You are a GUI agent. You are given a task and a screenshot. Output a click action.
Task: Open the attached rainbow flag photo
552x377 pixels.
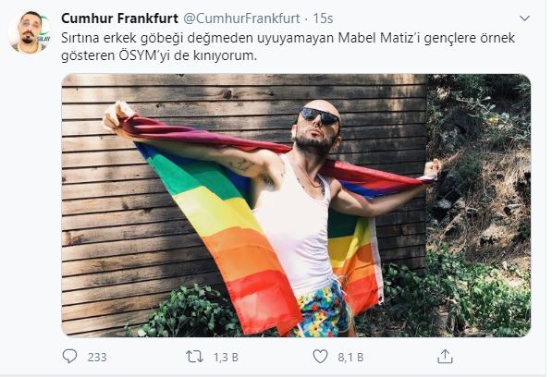296,205
